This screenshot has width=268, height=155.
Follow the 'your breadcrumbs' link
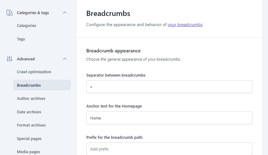[x=185, y=25]
